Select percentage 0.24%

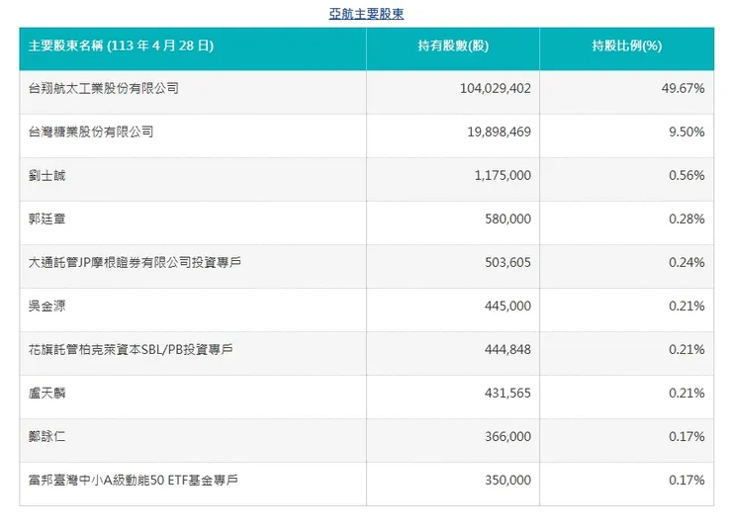pyautogui.click(x=686, y=262)
